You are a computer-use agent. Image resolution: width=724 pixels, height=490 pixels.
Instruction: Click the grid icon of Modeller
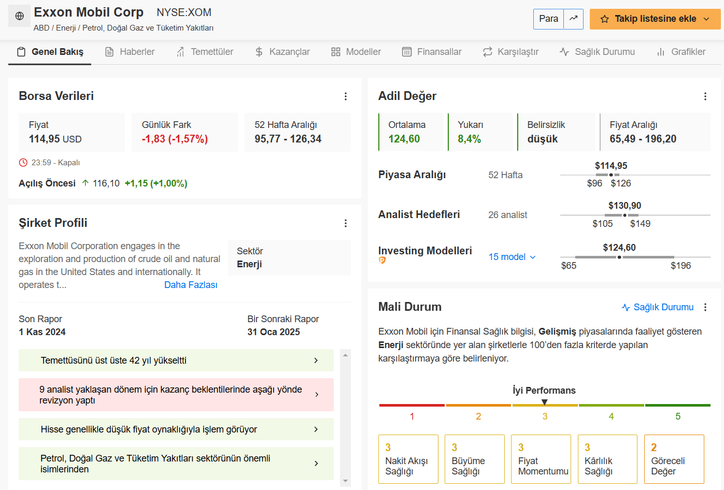pos(336,52)
